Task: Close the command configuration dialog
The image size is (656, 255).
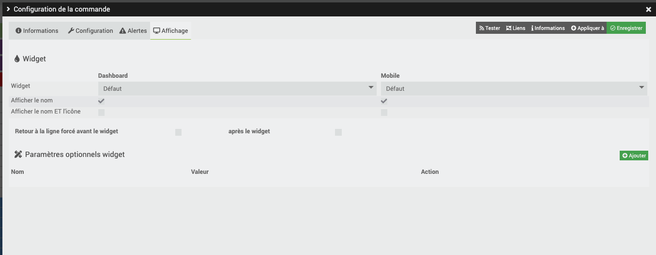Action: (649, 10)
